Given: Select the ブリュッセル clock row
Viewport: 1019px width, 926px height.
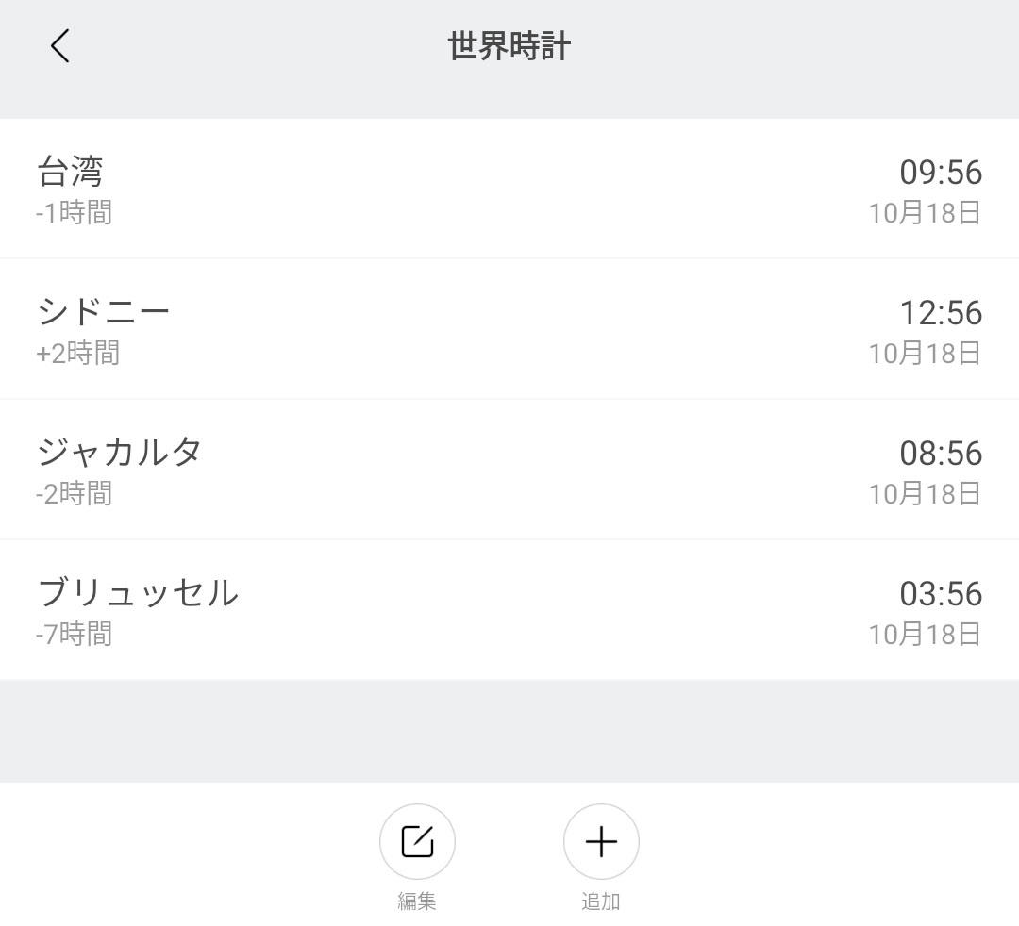Looking at the screenshot, I should tap(509, 610).
